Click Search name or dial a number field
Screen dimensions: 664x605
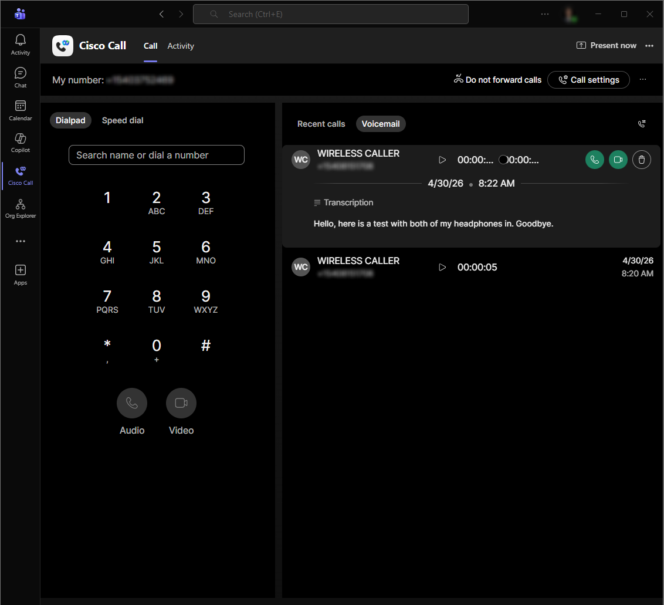[x=156, y=155]
